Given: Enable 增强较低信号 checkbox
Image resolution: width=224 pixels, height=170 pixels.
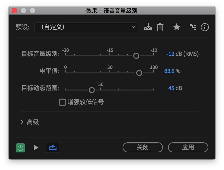Looking at the screenshot, I should 62,102.
